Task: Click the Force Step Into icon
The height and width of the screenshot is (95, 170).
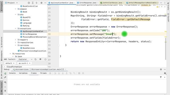Action: click(63, 73)
